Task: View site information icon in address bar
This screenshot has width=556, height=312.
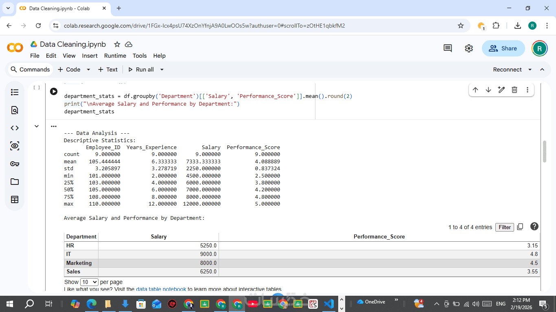Action: tap(56, 26)
